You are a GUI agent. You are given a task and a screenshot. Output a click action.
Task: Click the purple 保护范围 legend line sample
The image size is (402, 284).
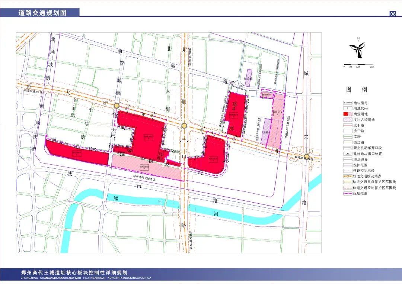coord(348,165)
